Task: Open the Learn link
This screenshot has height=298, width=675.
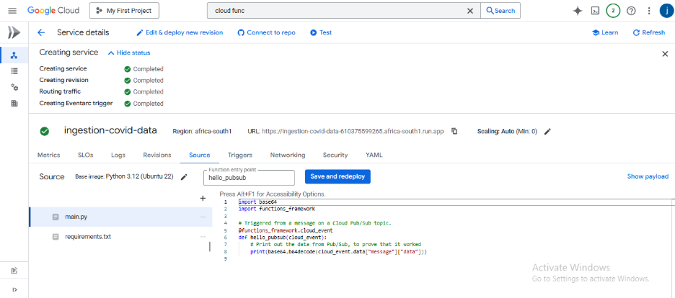Action: pyautogui.click(x=605, y=32)
